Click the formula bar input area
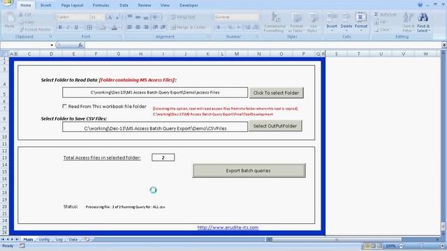Viewport: 447px width, 251px height. tap(263, 45)
